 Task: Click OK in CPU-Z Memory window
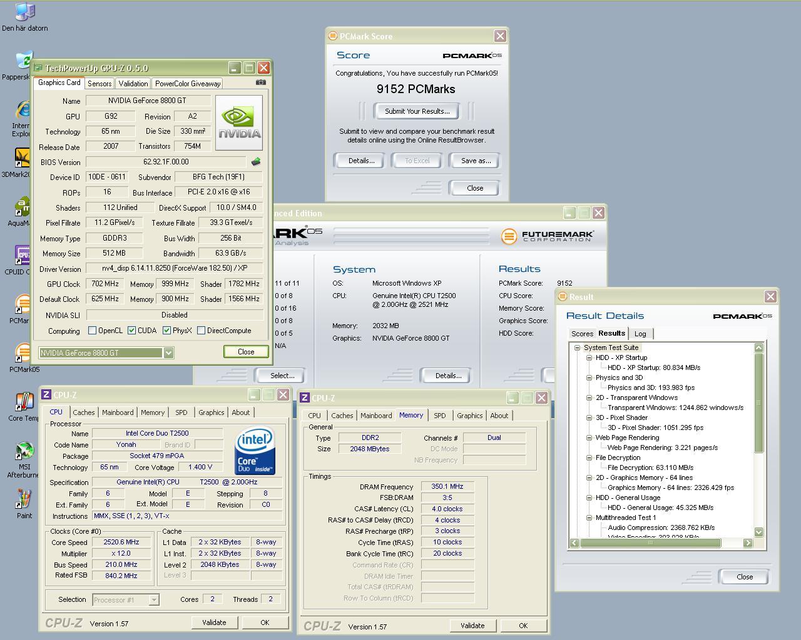523,626
